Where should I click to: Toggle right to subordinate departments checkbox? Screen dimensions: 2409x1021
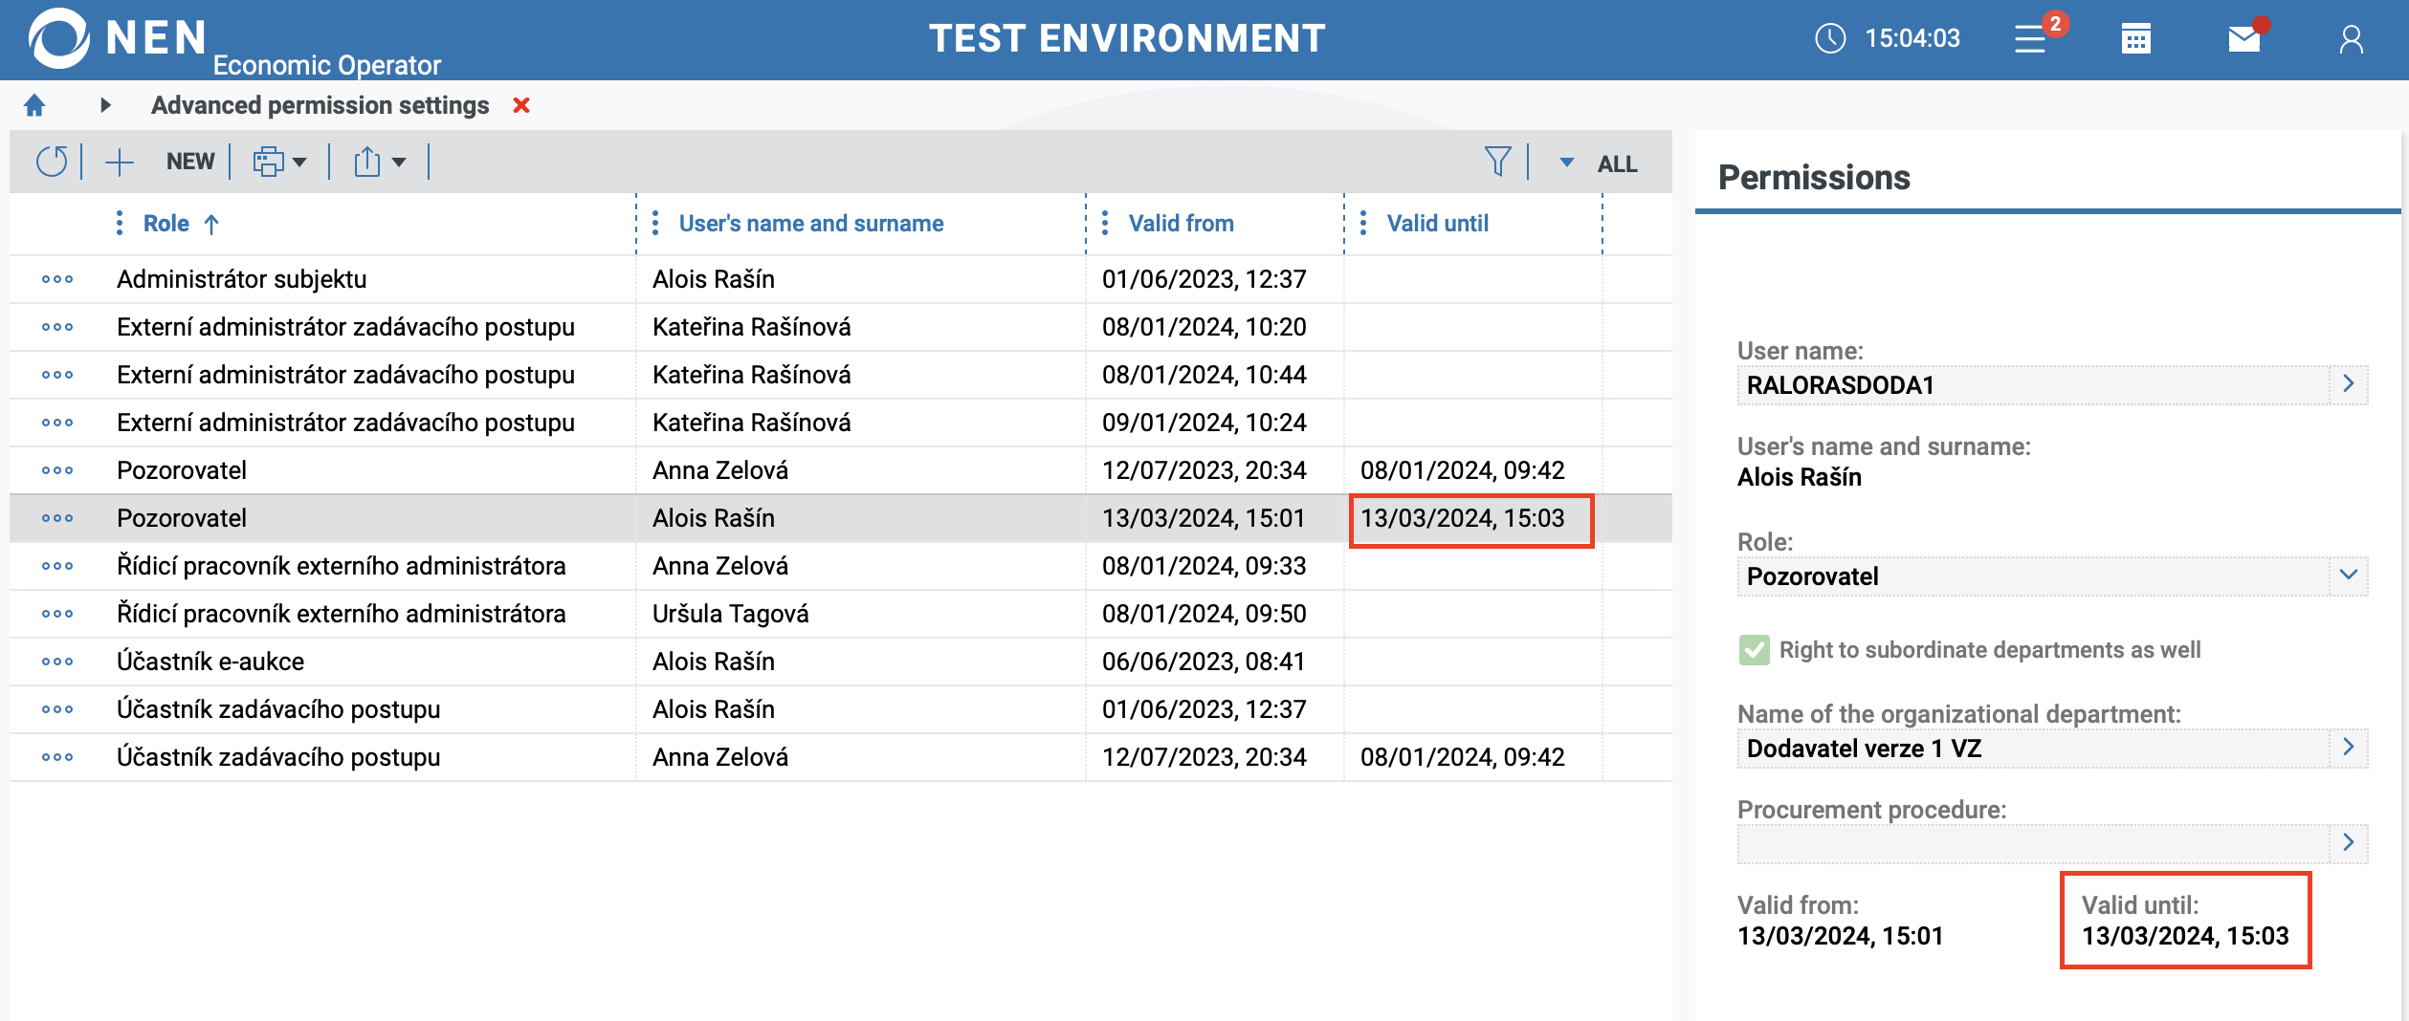(x=1754, y=650)
